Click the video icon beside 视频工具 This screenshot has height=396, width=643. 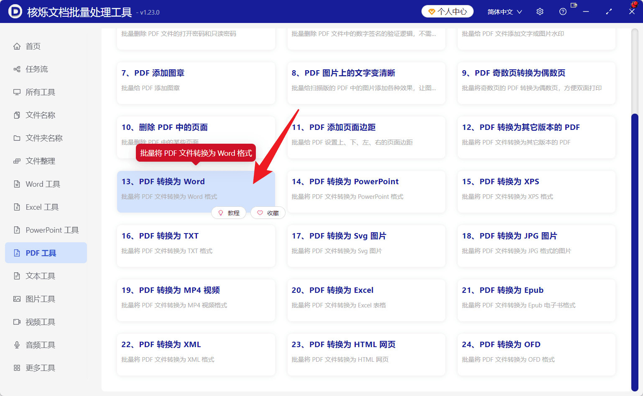point(17,322)
